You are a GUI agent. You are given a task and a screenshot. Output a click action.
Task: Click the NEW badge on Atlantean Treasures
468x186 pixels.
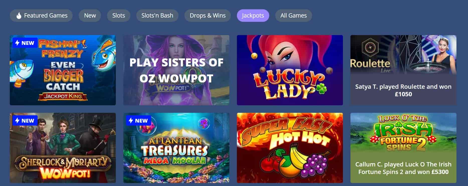139,121
